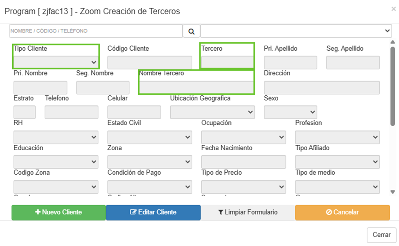Open the Tipo Cliente dropdown
Image resolution: width=399 pixels, height=246 pixels.
click(x=56, y=62)
